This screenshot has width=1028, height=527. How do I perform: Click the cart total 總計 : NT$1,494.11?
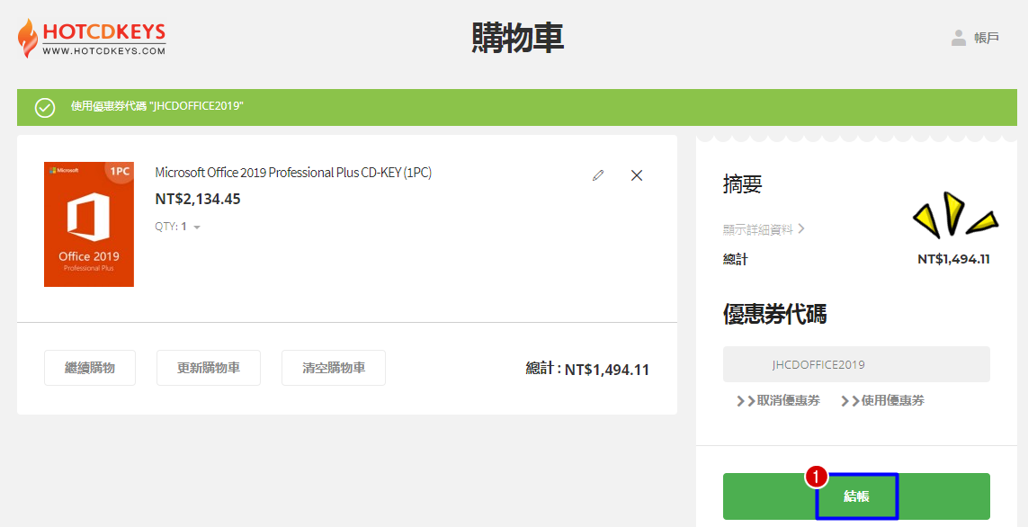click(x=587, y=369)
